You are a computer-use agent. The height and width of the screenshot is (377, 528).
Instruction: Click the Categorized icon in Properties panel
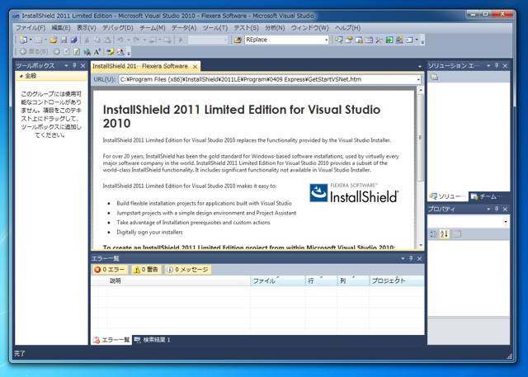433,234
